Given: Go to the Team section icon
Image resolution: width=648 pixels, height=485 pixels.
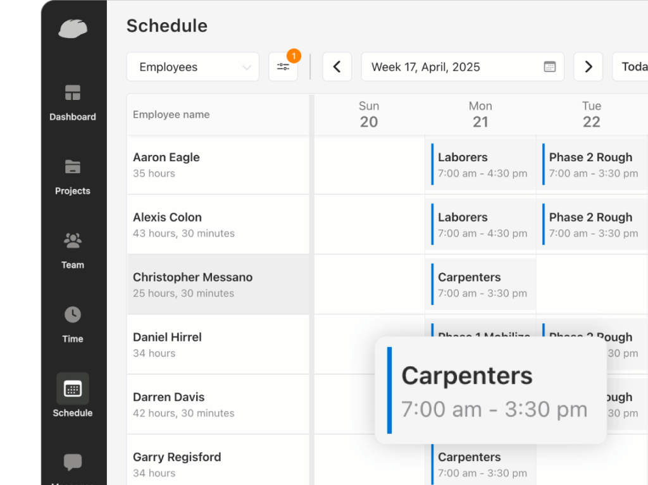Looking at the screenshot, I should (73, 241).
